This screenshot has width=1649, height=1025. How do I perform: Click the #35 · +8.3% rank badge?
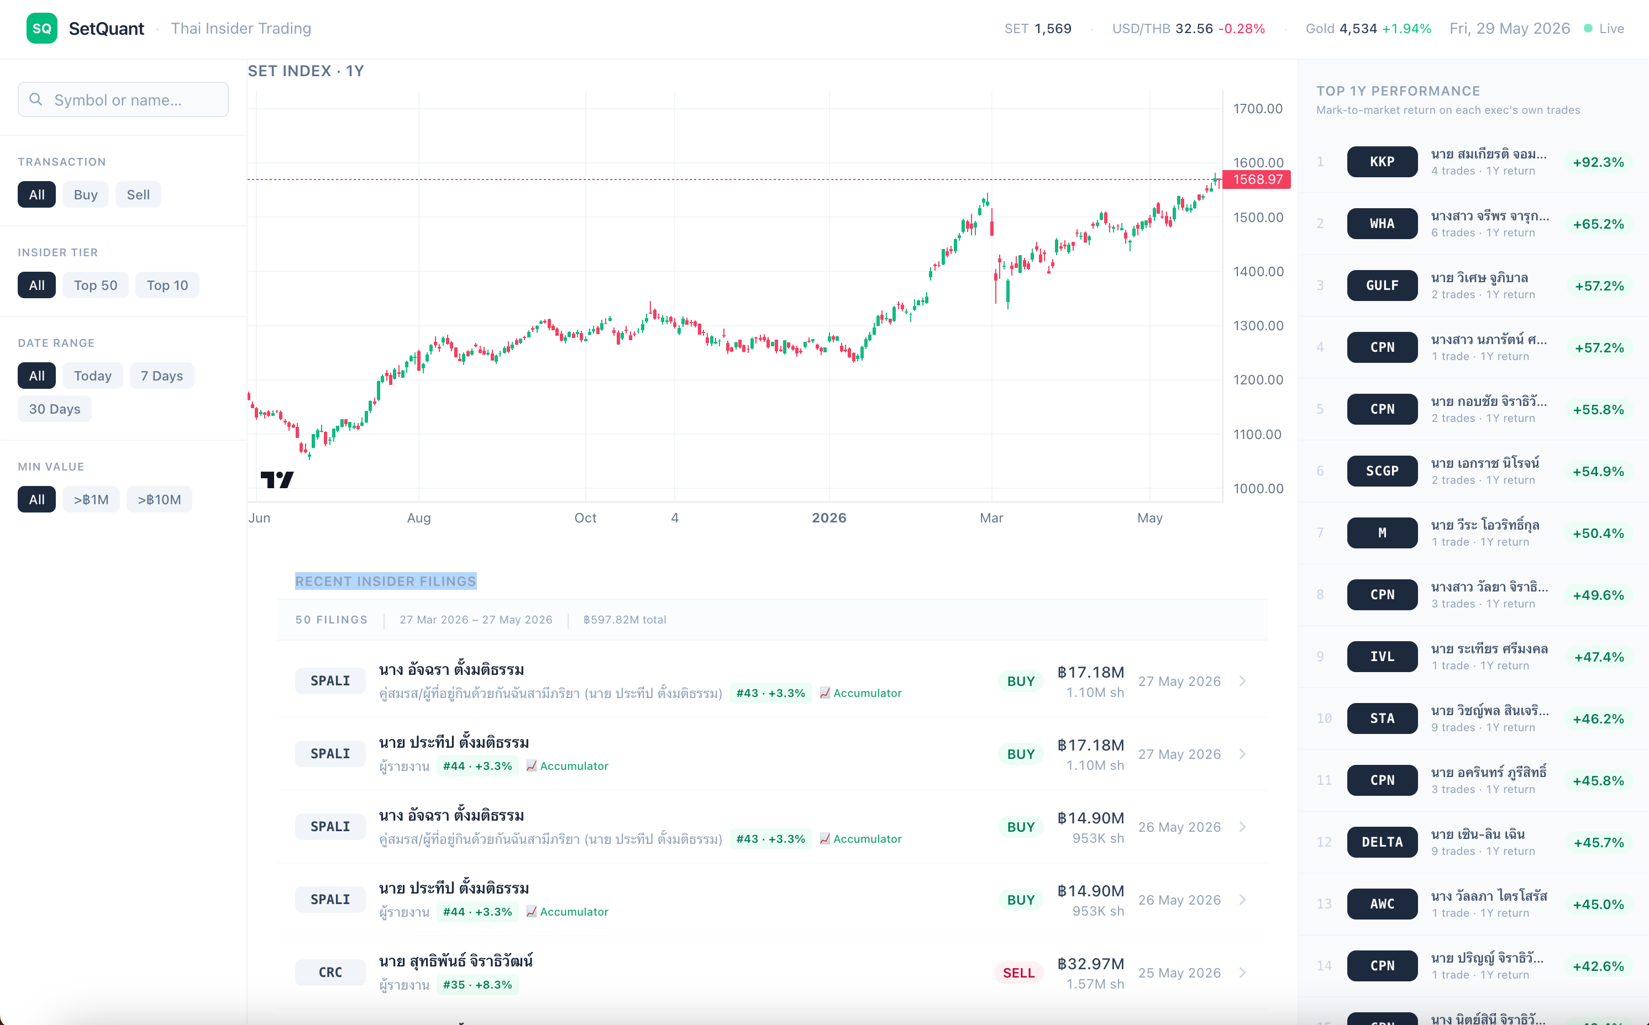tap(477, 984)
